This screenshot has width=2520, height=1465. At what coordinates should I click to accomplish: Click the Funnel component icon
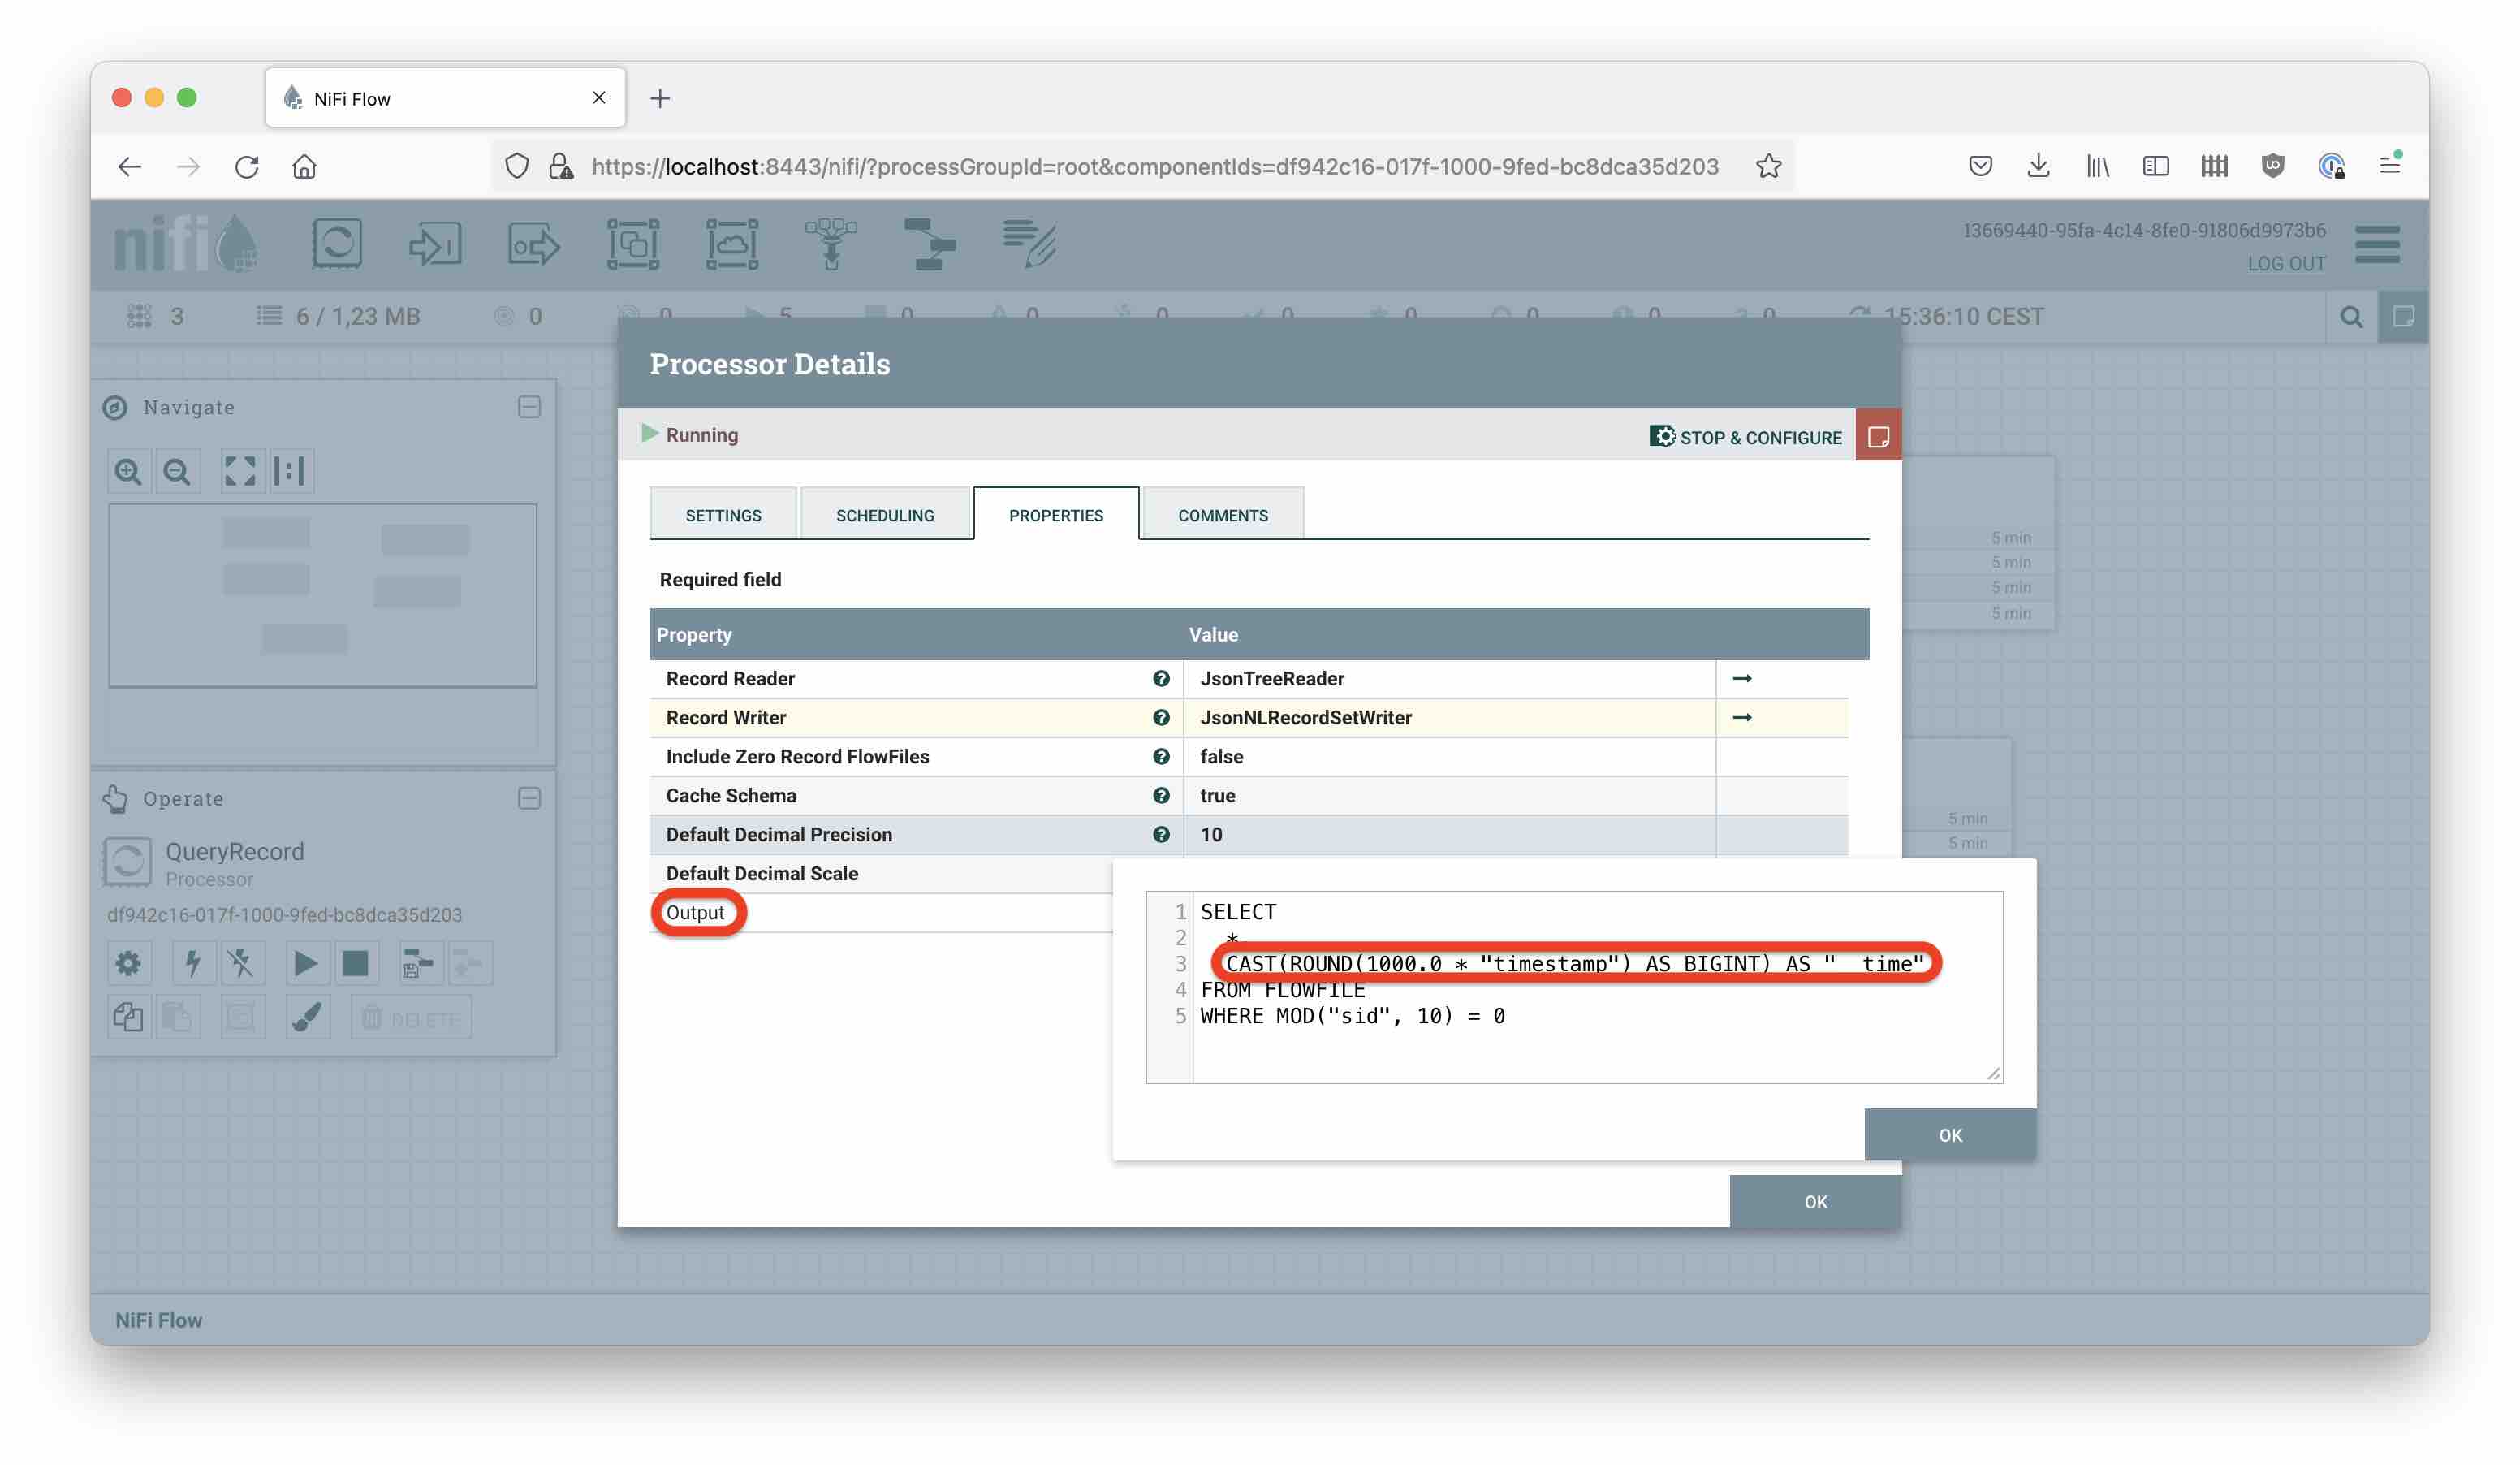(830, 244)
